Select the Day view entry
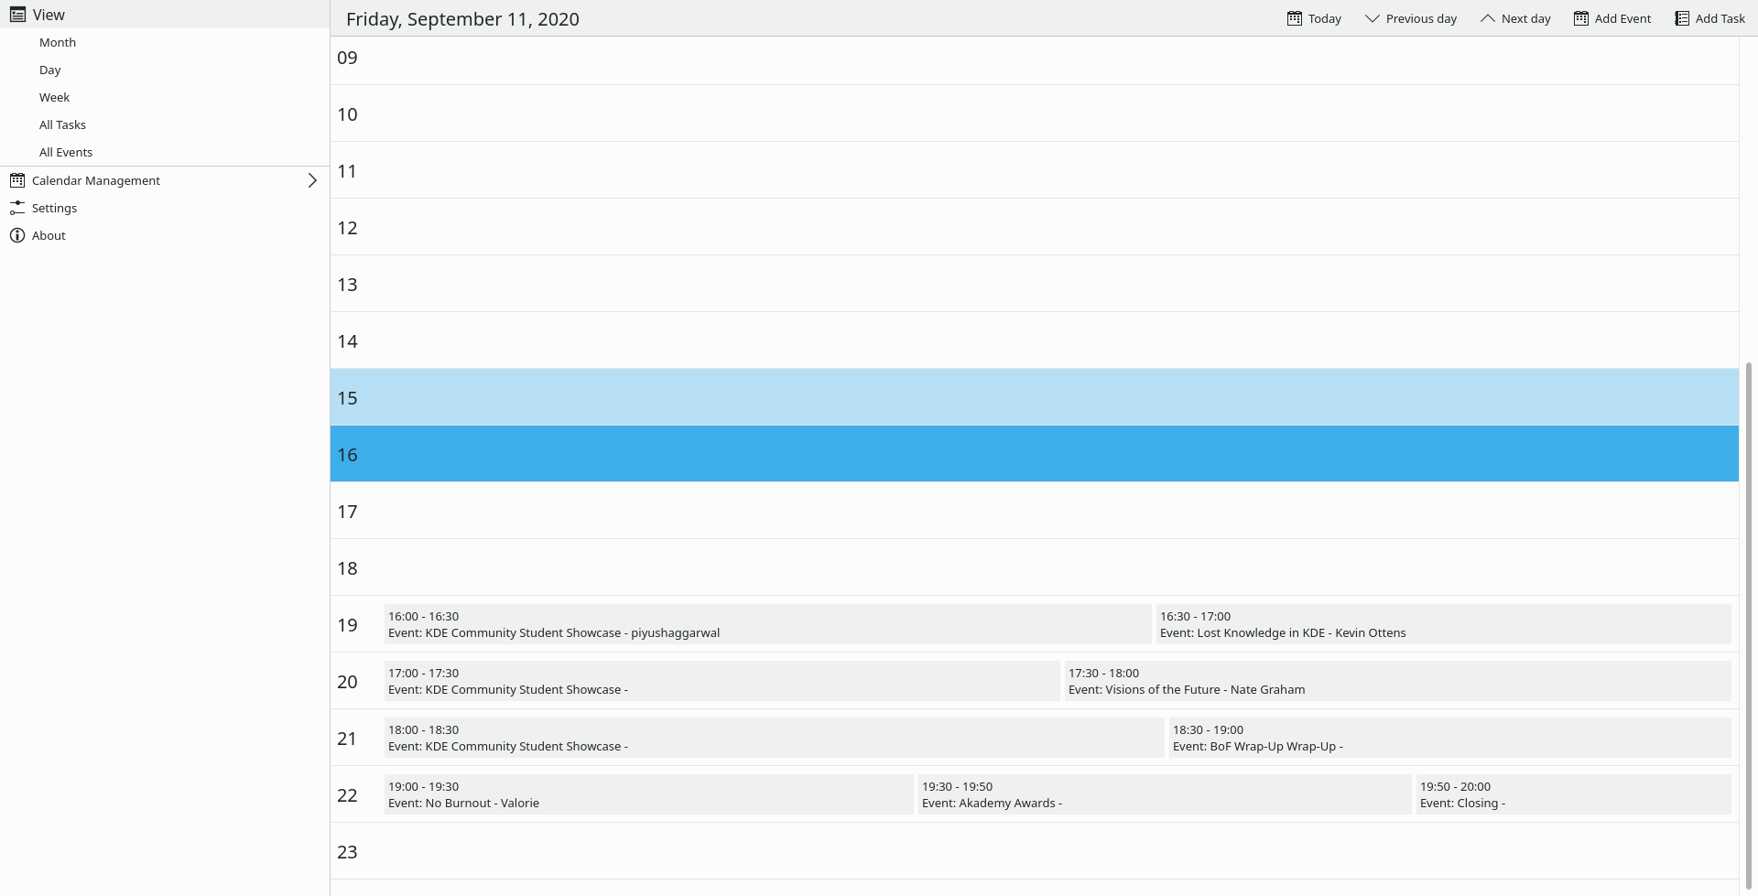The width and height of the screenshot is (1758, 896). coord(50,70)
